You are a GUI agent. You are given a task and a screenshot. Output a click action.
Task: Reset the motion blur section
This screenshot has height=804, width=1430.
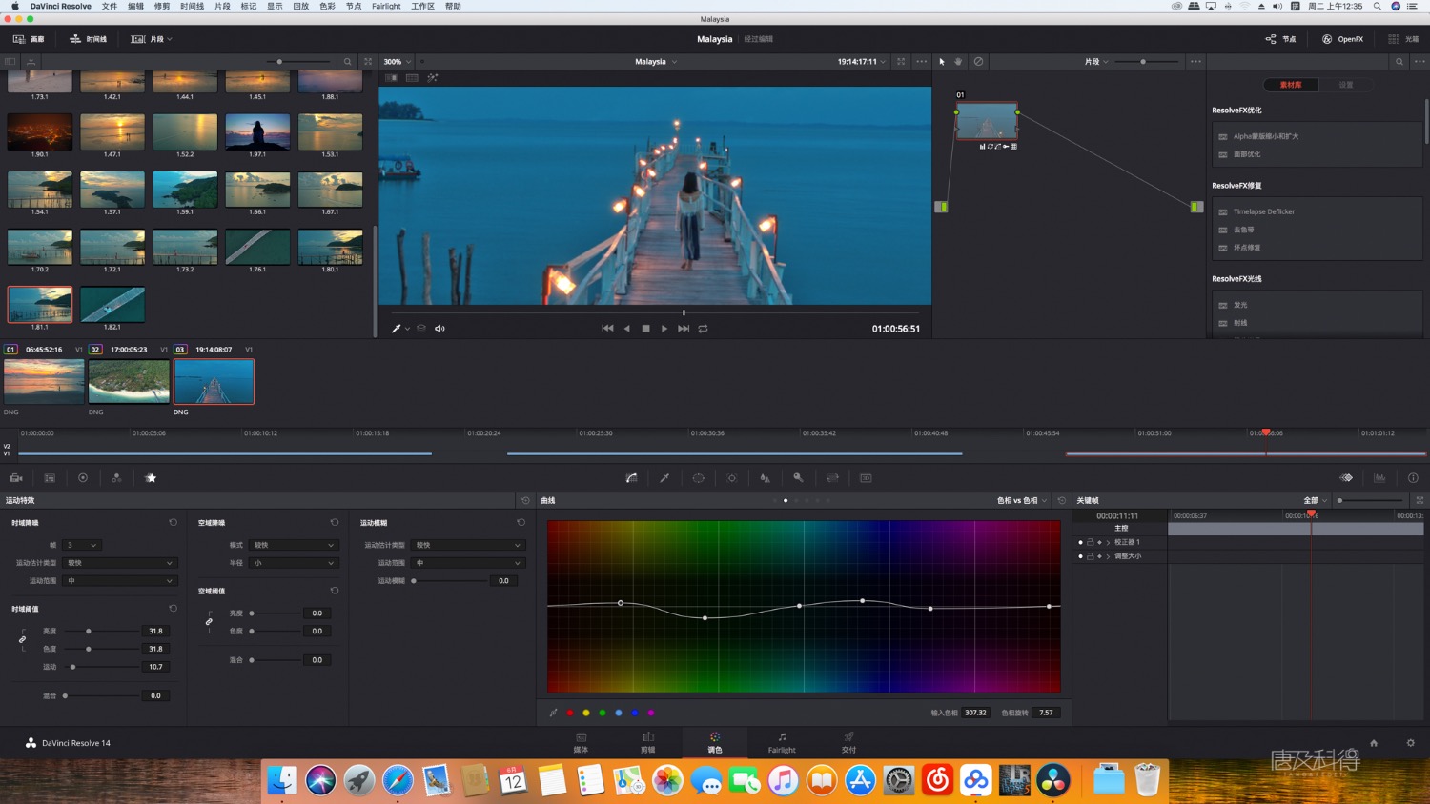(x=521, y=523)
